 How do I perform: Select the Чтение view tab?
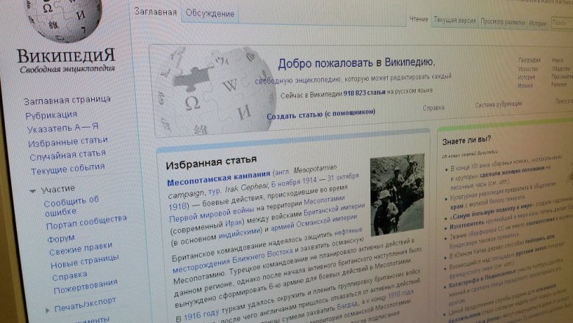(419, 19)
